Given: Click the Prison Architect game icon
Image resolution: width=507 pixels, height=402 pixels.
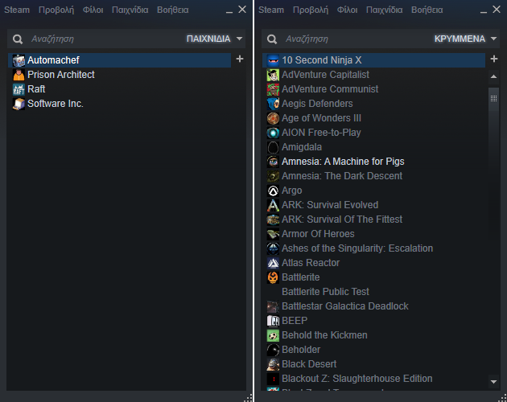Looking at the screenshot, I should (x=19, y=75).
